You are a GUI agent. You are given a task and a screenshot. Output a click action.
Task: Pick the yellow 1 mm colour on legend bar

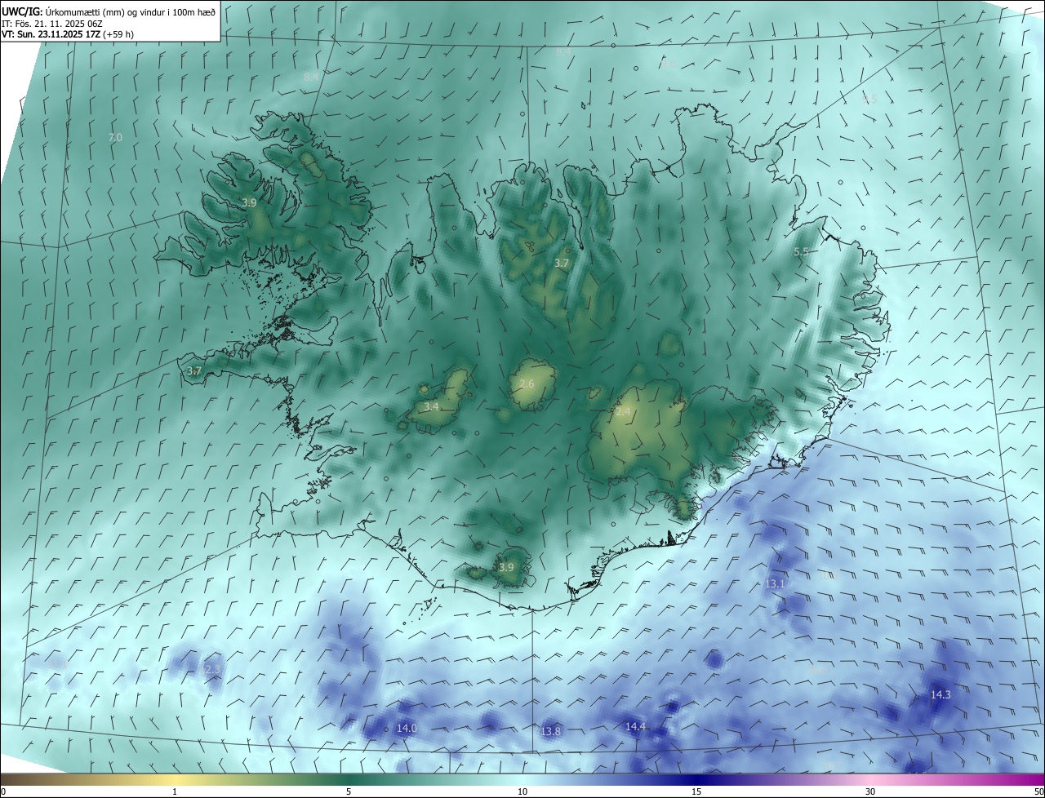(x=175, y=779)
